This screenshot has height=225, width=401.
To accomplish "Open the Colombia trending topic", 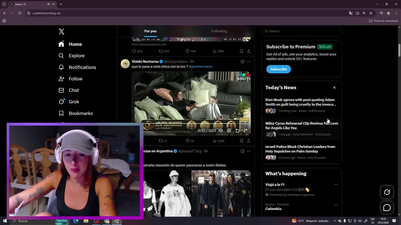I will 273,209.
